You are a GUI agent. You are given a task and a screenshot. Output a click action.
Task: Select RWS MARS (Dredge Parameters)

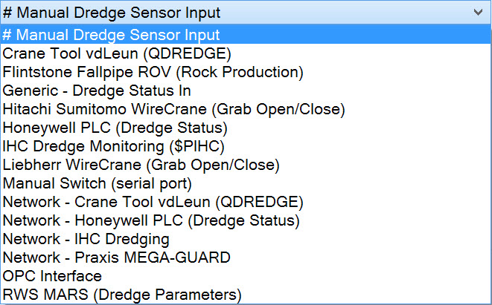(122, 295)
